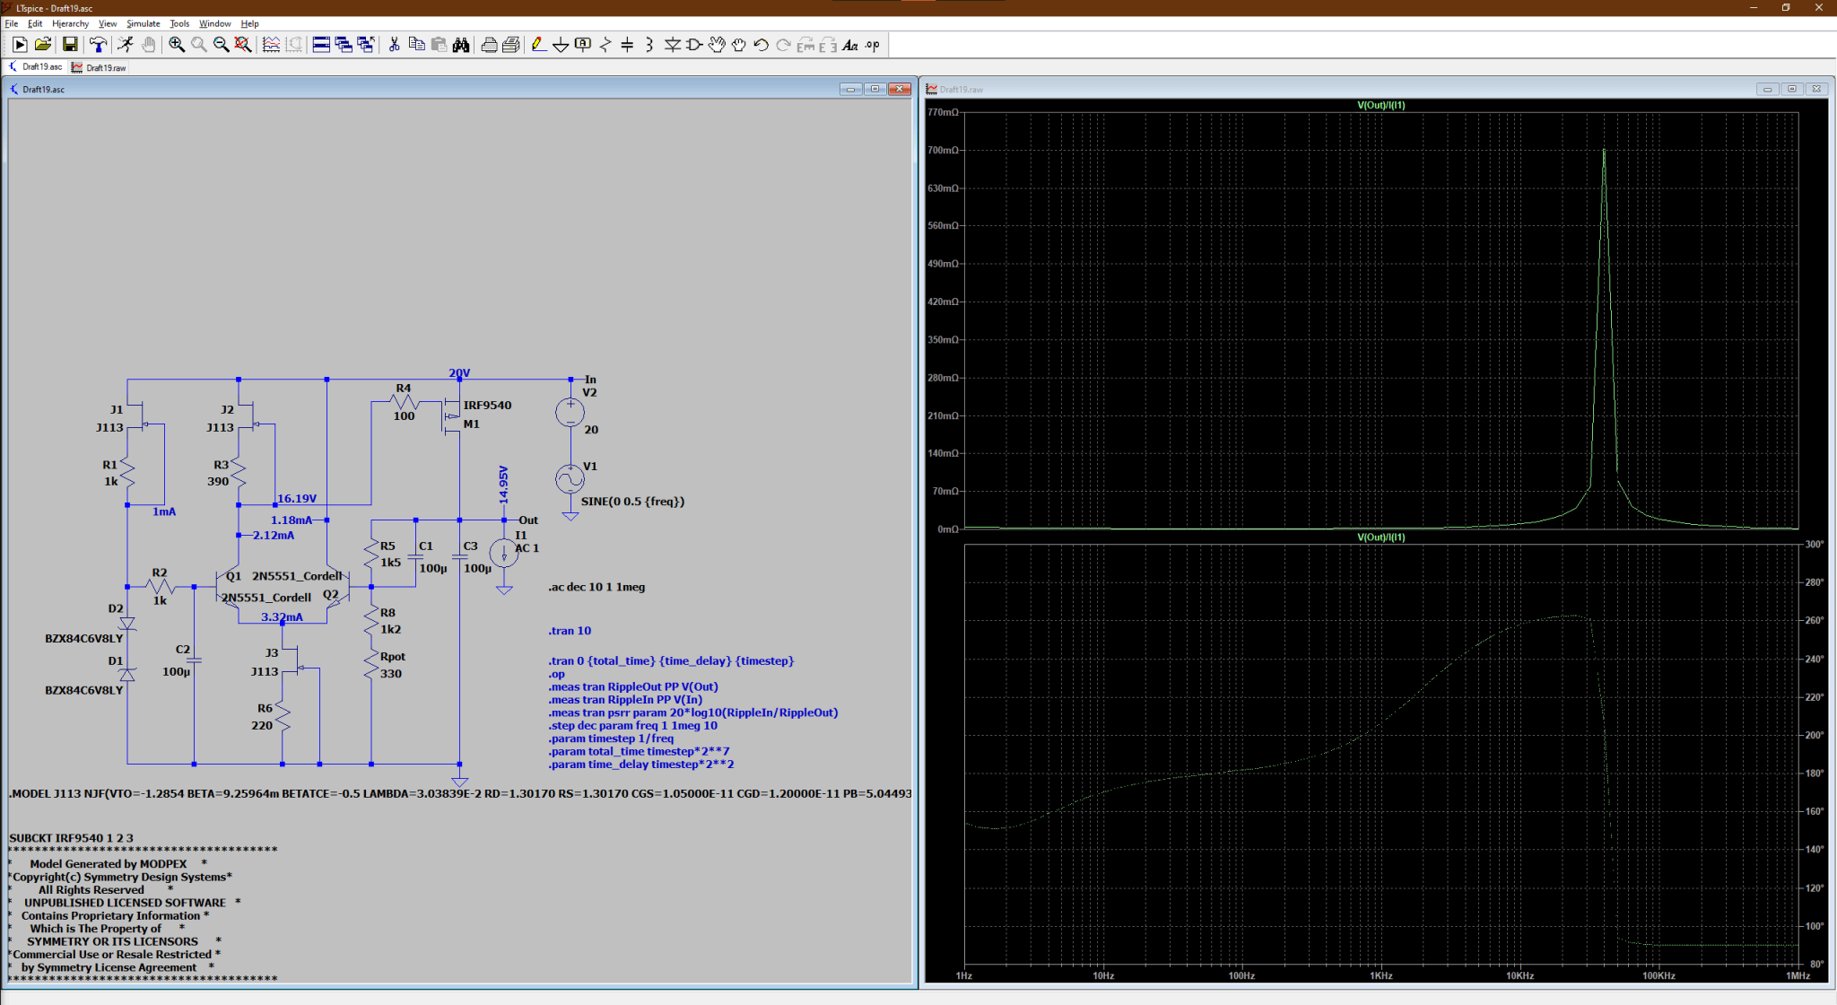Viewport: 1837px width, 1005px height.
Task: Click the lower plot V(Out)/I(I1) trace label
Action: [1381, 537]
